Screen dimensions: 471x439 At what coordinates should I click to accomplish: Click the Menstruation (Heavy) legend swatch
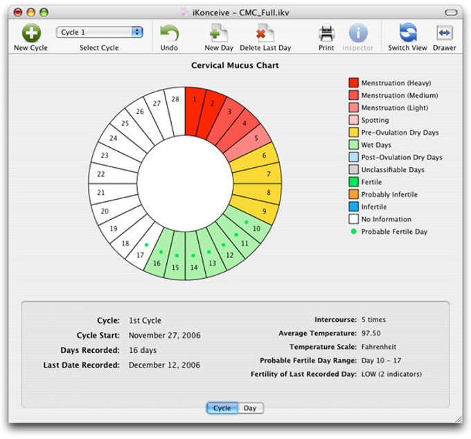coord(353,83)
